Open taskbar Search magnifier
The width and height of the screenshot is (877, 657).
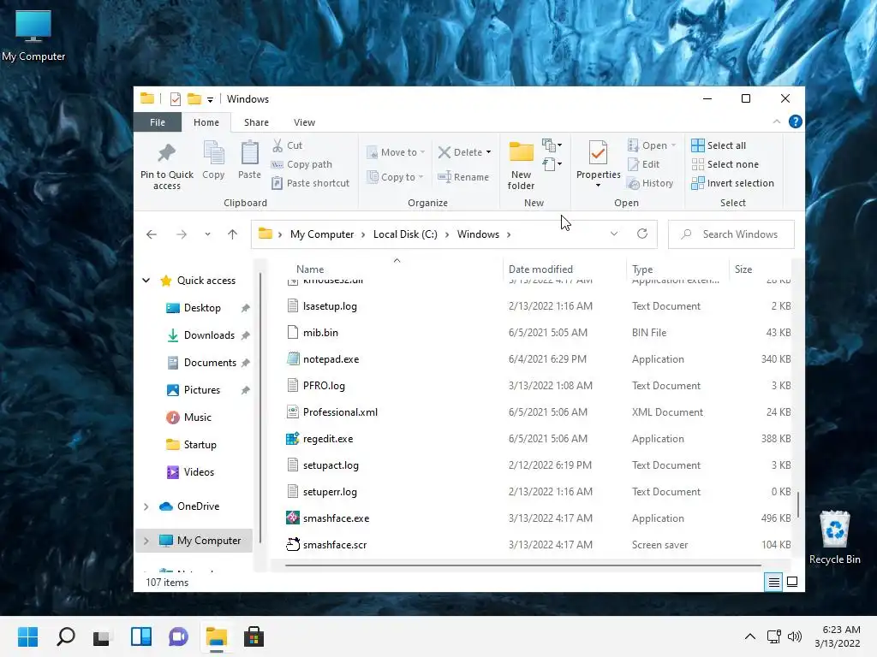point(65,636)
